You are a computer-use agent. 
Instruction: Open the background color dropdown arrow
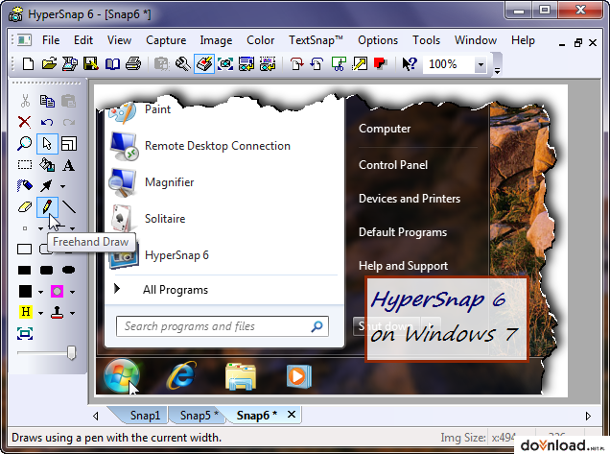(x=72, y=292)
